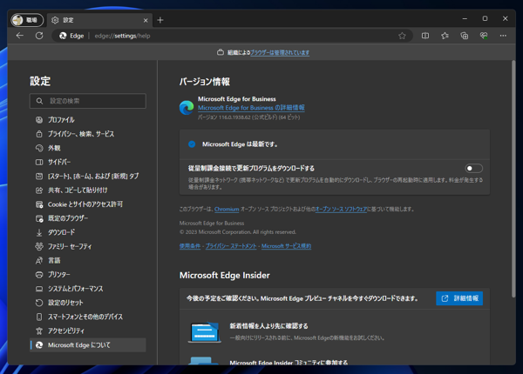
Task: Open オープン ソース ソフトウェア link
Action: coord(341,210)
